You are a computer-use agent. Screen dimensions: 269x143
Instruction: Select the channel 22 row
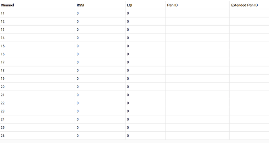click(x=134, y=103)
